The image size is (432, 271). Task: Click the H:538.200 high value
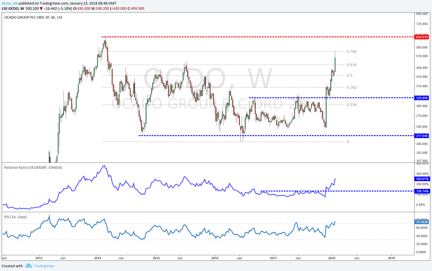pos(100,9)
